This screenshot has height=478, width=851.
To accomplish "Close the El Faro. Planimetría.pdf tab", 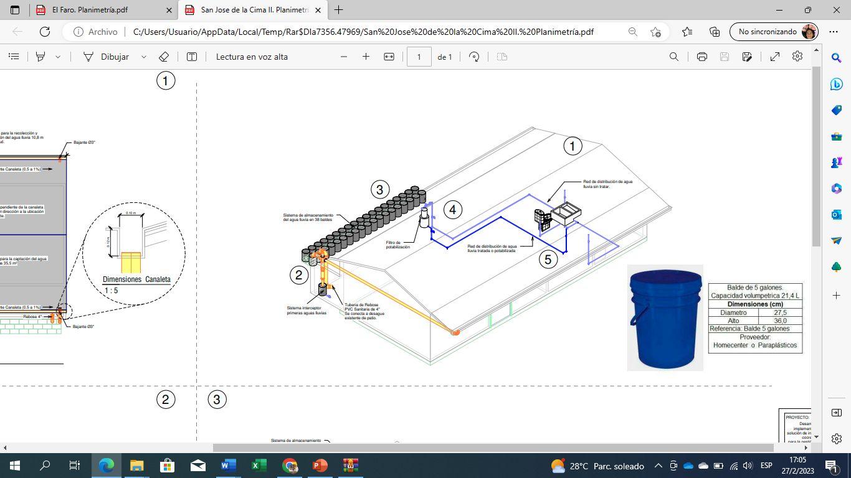I will pyautogui.click(x=169, y=10).
